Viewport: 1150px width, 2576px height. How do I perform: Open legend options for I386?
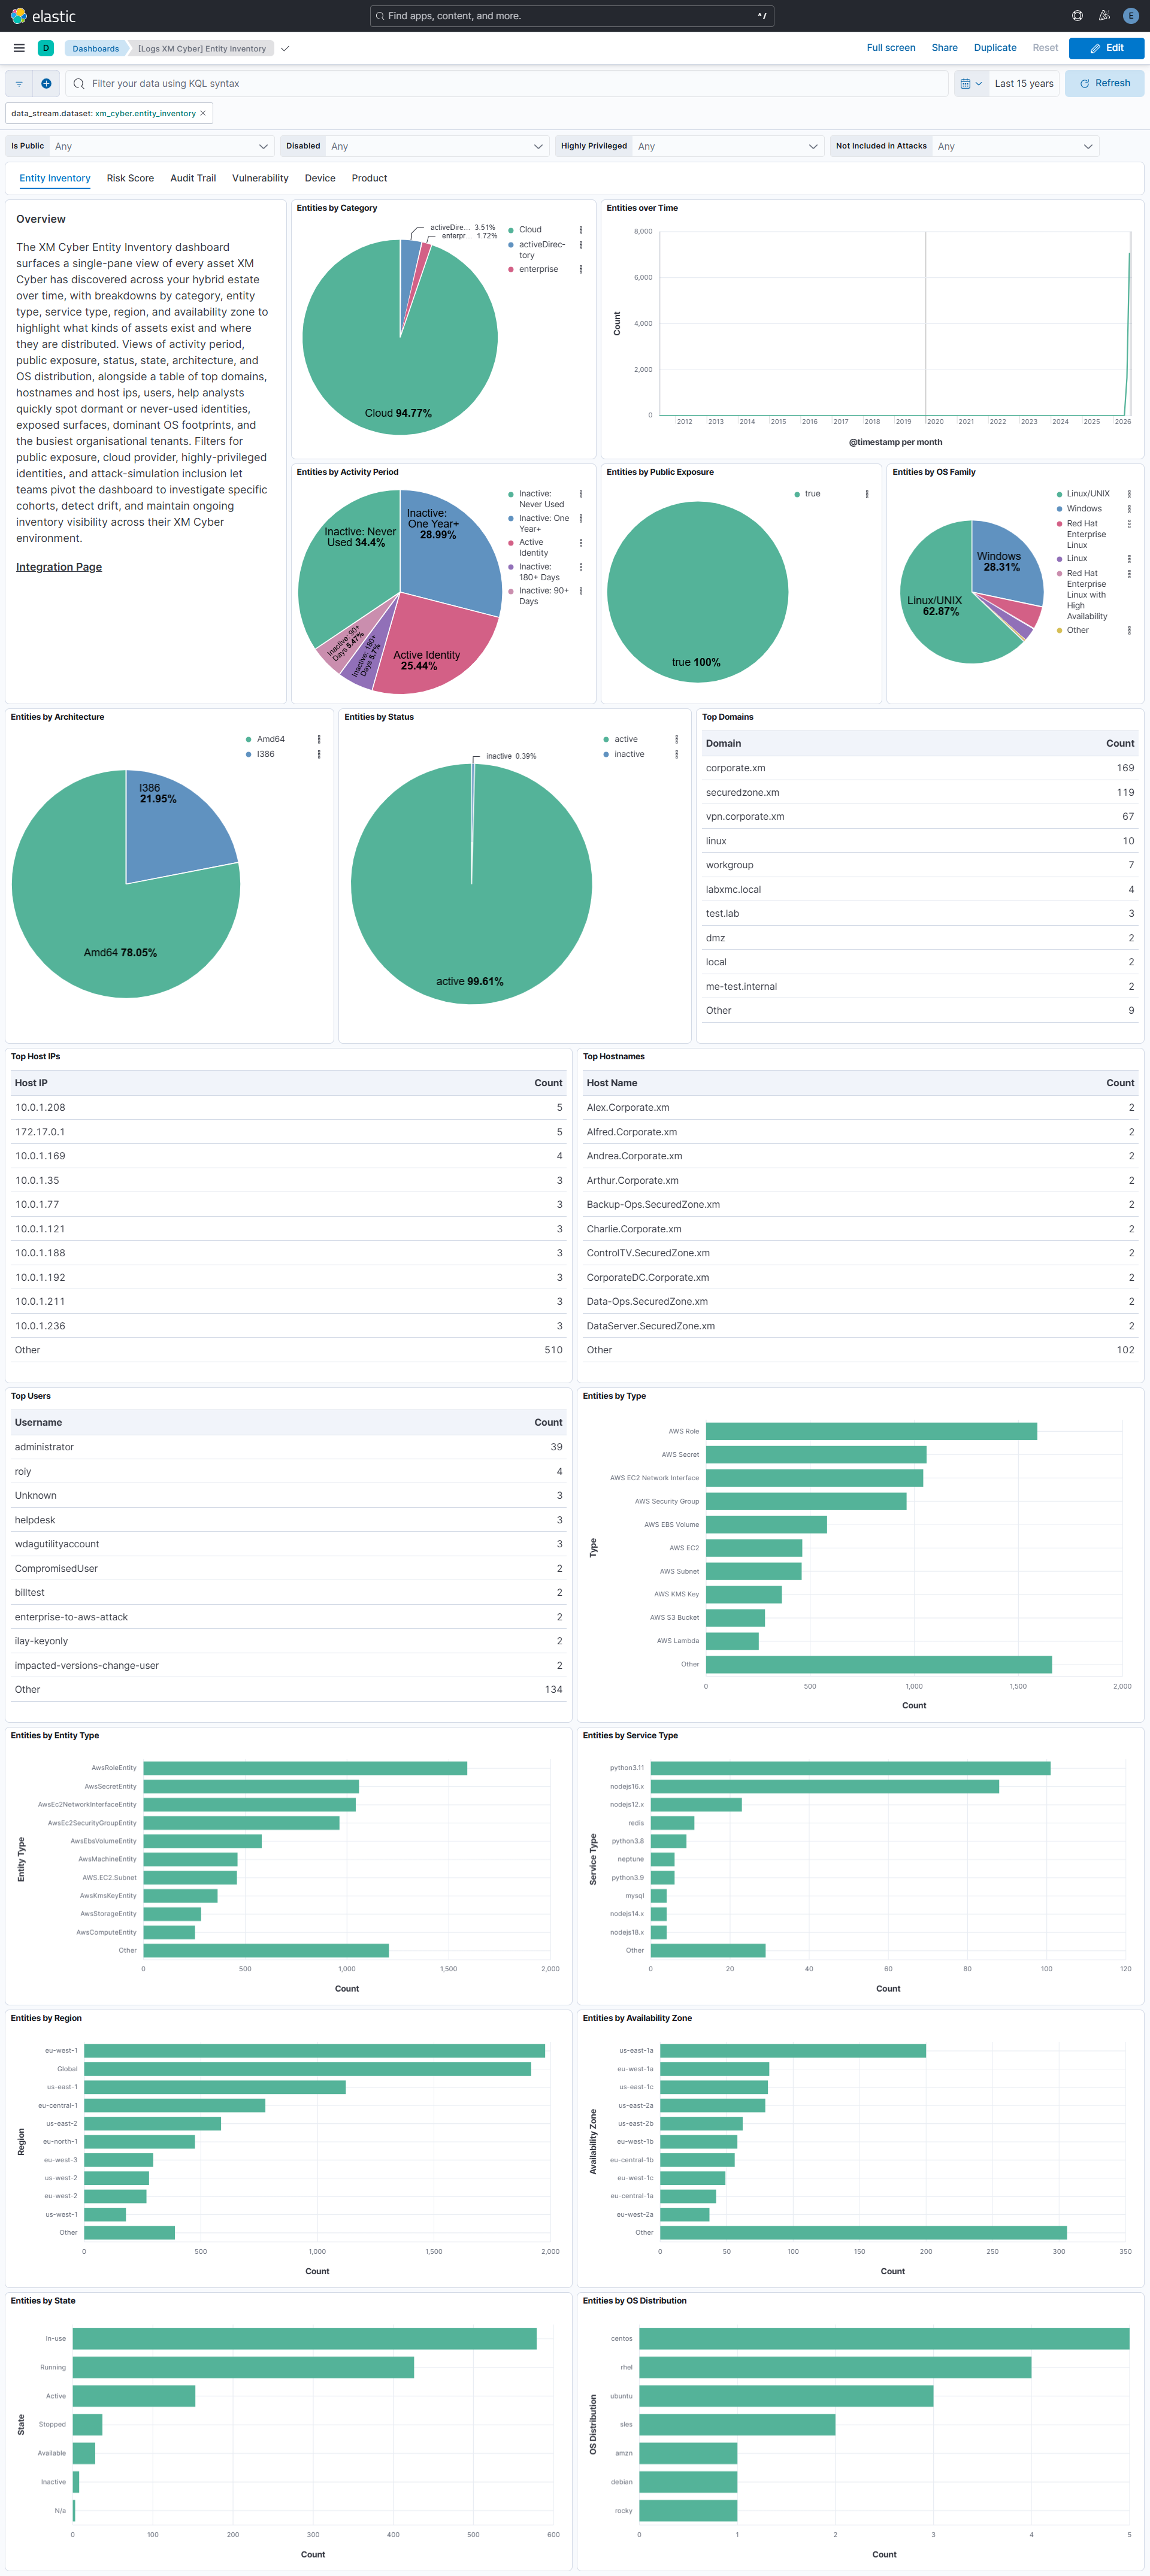coord(319,755)
